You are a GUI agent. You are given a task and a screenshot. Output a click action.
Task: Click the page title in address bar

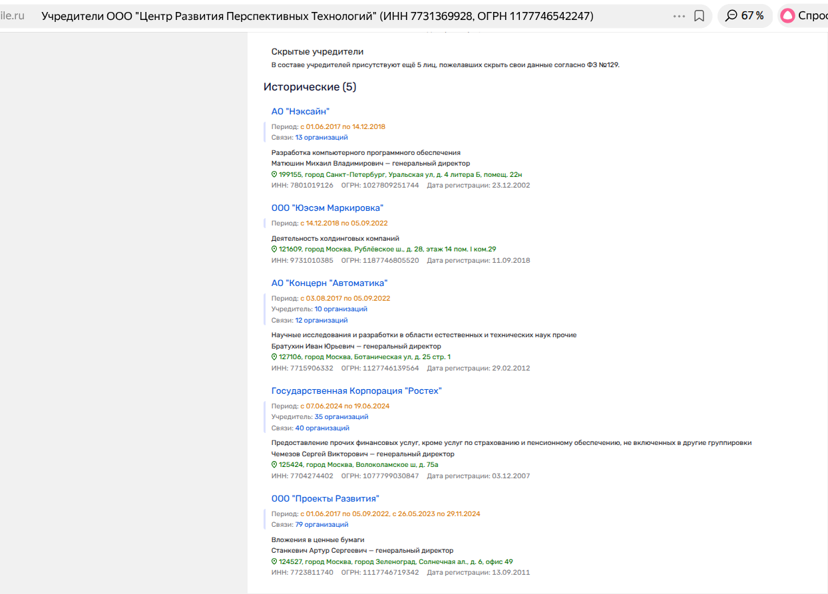pyautogui.click(x=317, y=16)
